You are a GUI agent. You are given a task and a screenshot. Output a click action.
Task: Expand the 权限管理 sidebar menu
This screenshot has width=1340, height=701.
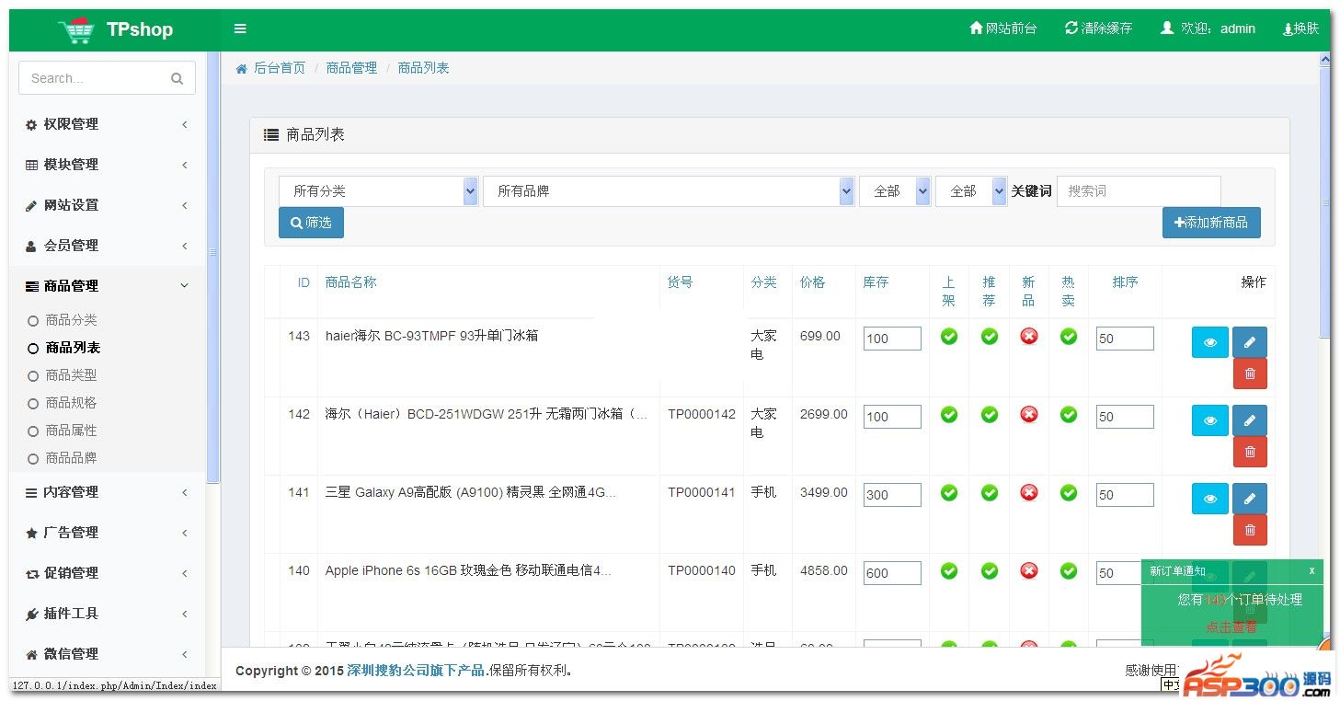point(107,124)
